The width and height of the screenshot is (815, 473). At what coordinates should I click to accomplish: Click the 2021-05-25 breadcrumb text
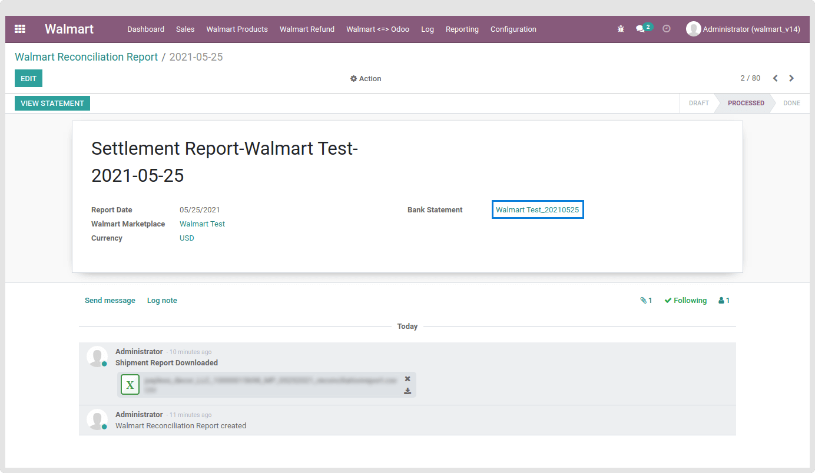(196, 57)
